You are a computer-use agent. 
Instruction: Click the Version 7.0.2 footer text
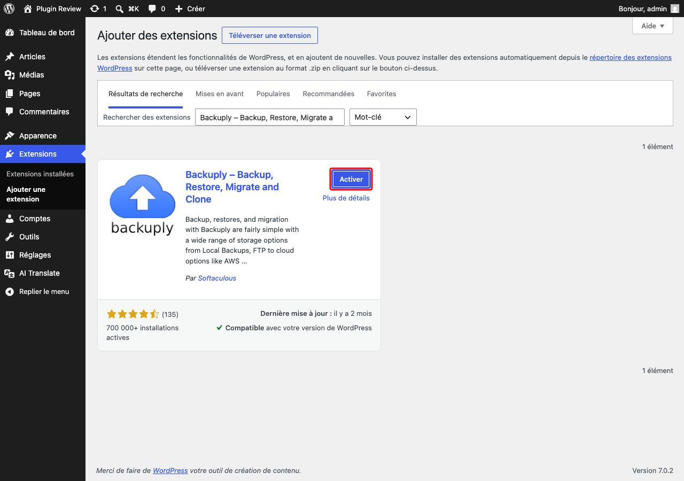pos(652,470)
